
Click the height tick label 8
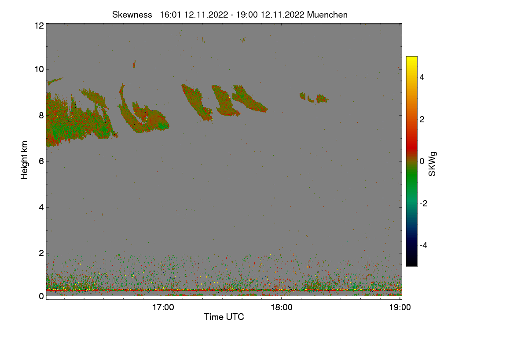pos(41,115)
